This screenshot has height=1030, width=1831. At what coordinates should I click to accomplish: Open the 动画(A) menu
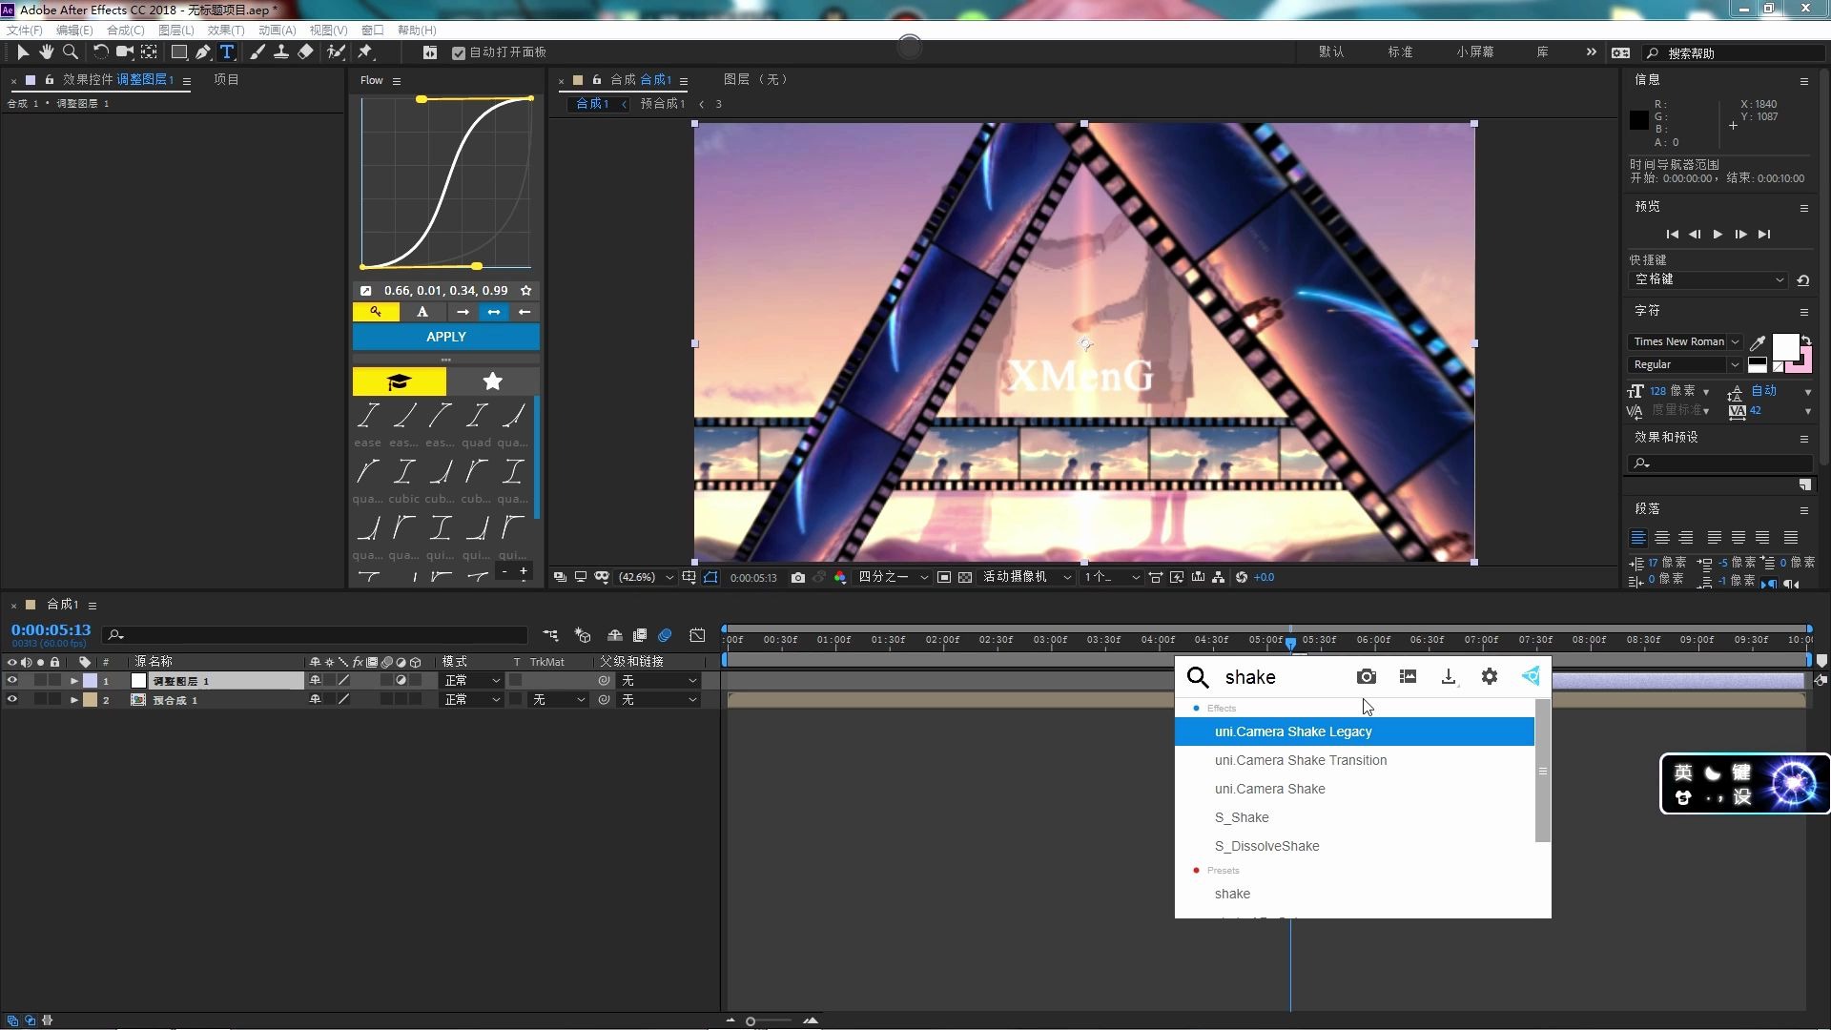(x=277, y=31)
